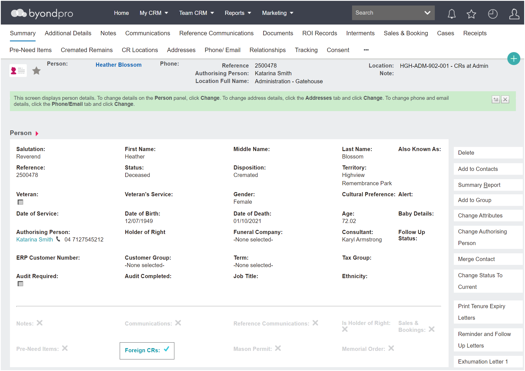Viewport: 525px width, 371px height.
Task: Expand the Team CRM menu
Action: (x=196, y=13)
